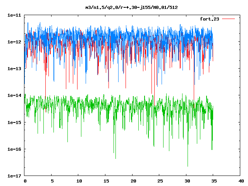The width and height of the screenshot is (248, 186).
Task: Click the x-axis label 30
Action: pyautogui.click(x=187, y=181)
